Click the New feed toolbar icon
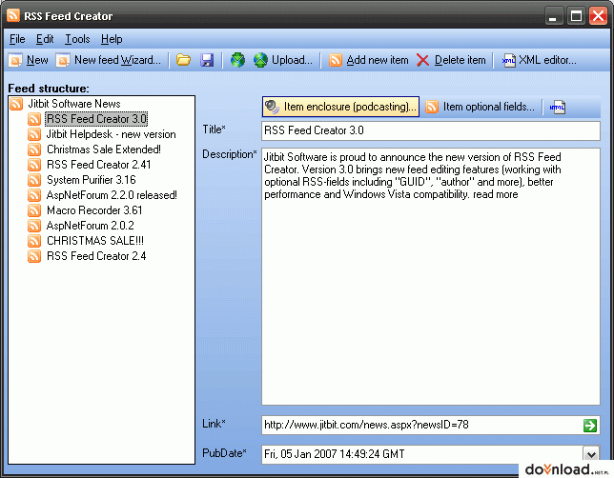The image size is (614, 478). (15, 60)
